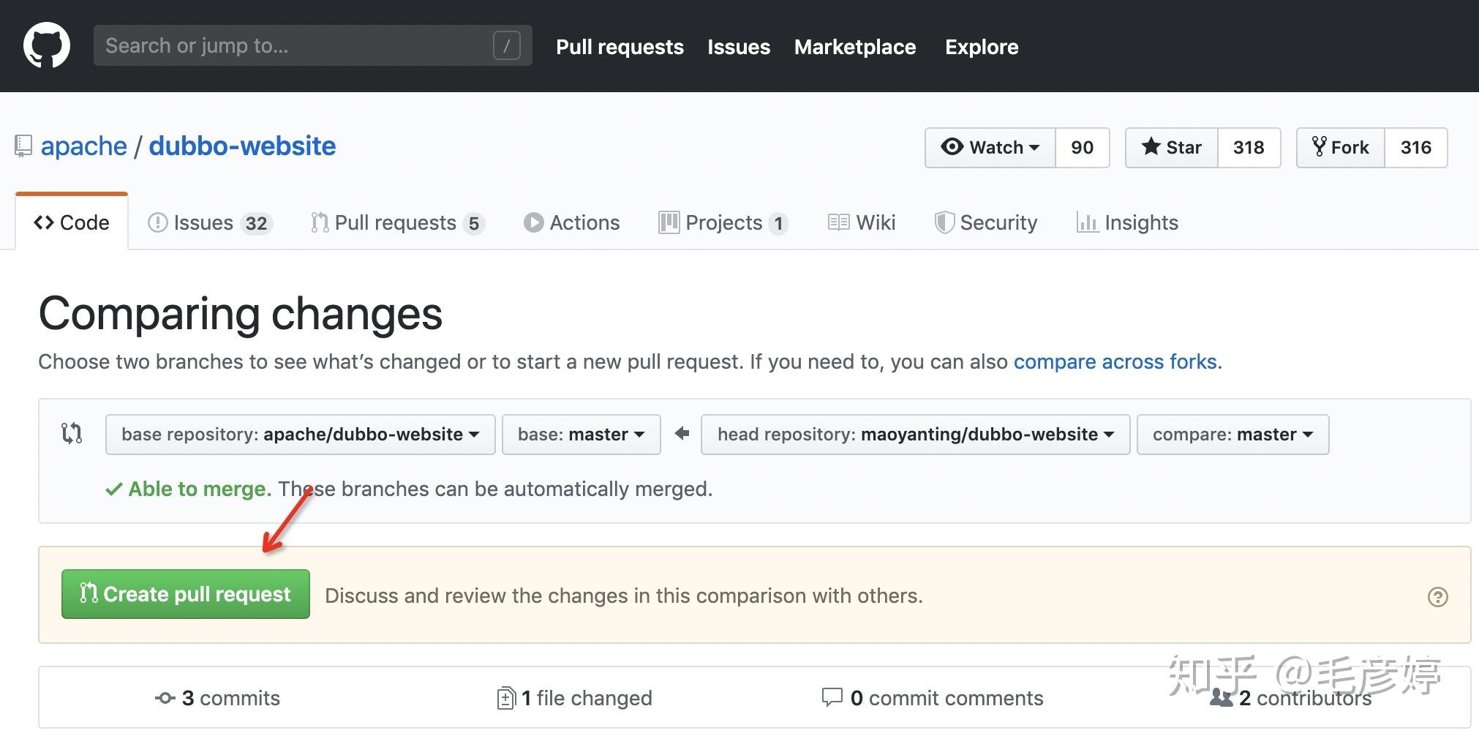Click the help question mark icon
The image size is (1479, 736).
pyautogui.click(x=1437, y=597)
